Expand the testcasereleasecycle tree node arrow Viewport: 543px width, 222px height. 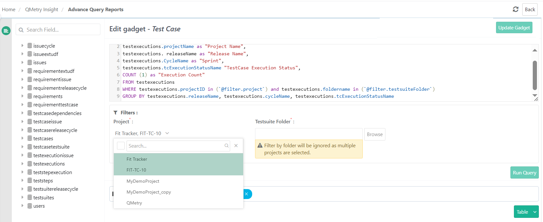22,130
